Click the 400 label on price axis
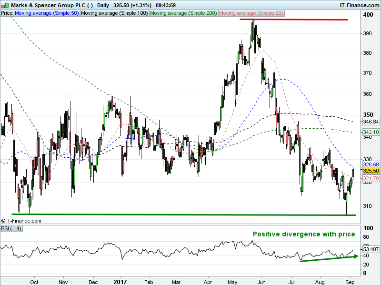 point(368,15)
